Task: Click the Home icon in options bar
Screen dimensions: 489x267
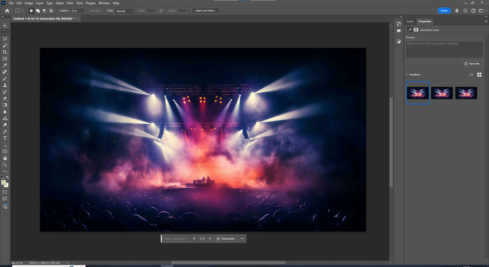Action: pyautogui.click(x=7, y=11)
